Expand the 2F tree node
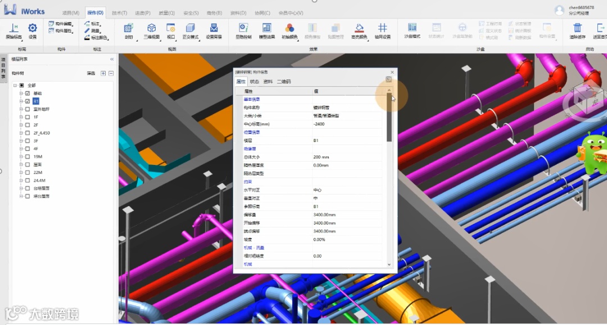The height and width of the screenshot is (325, 607). pos(21,125)
